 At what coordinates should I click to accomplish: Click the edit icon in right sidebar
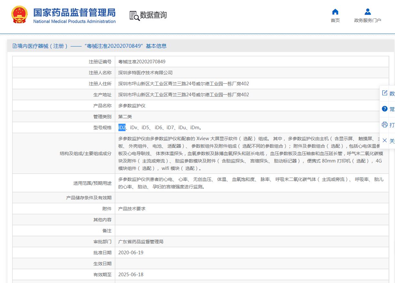point(384,93)
